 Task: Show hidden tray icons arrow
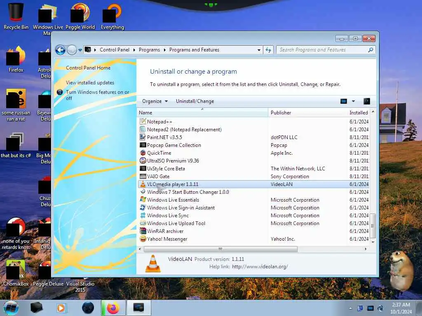click(350, 308)
